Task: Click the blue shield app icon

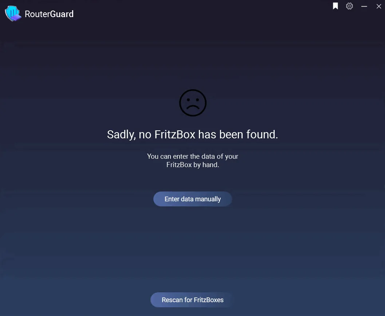Action: pos(13,14)
